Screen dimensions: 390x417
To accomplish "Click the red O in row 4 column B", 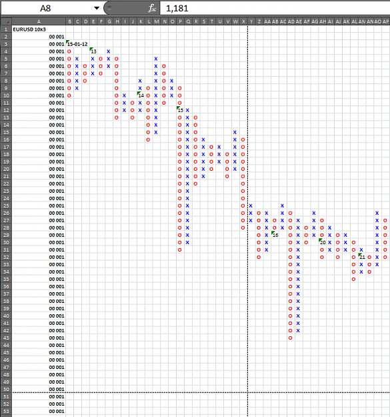I will point(69,51).
